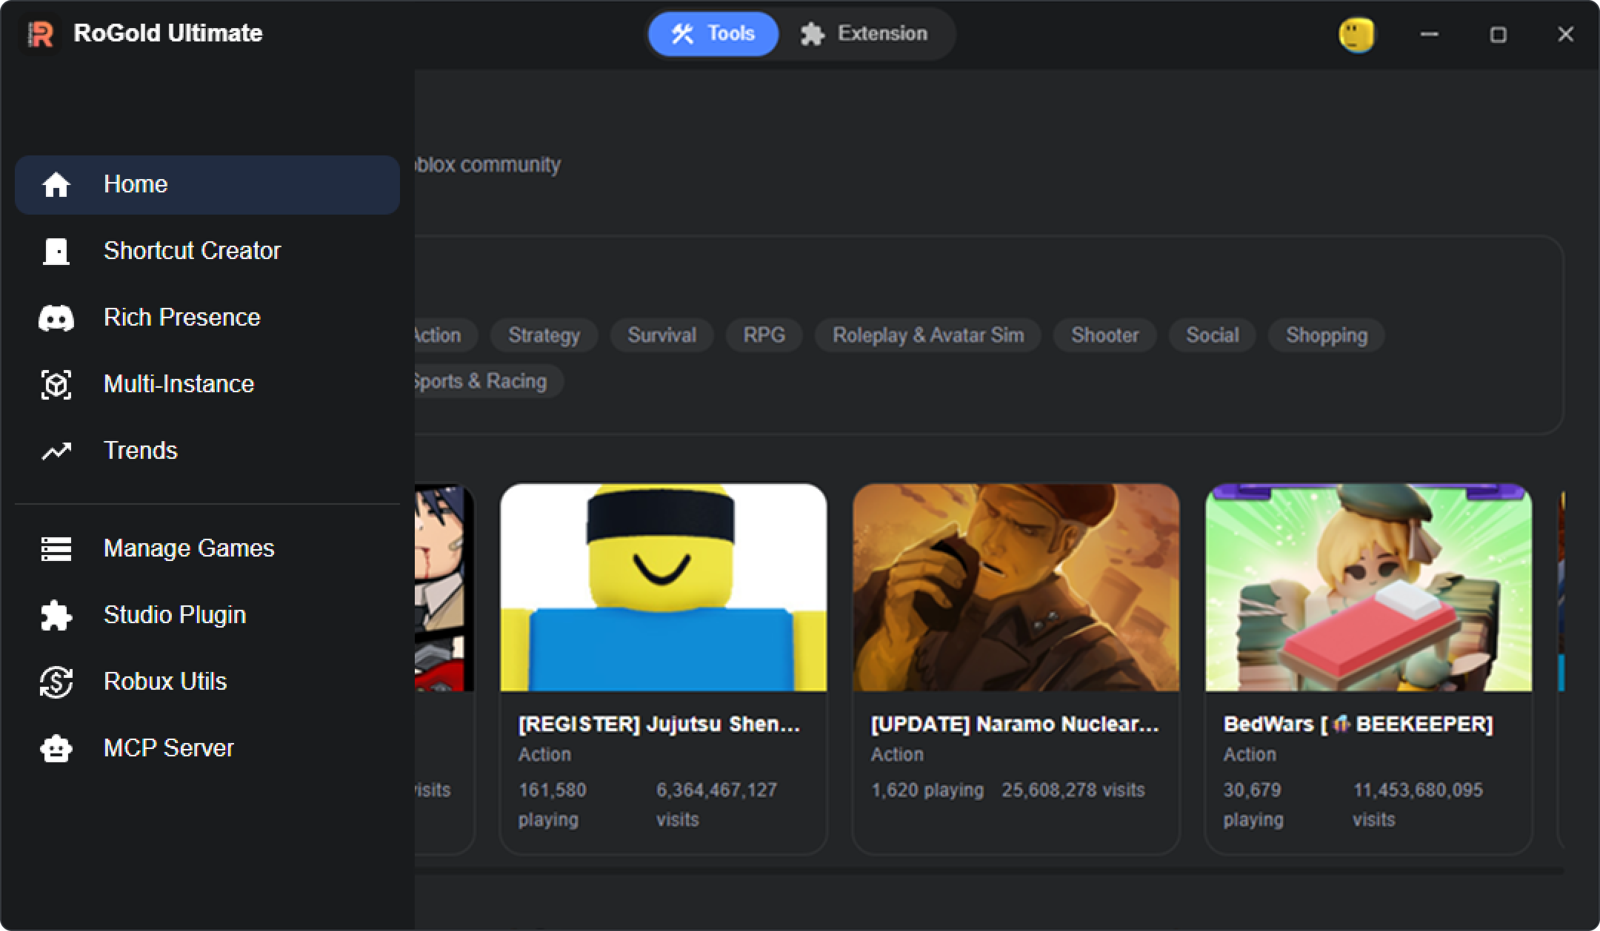Enable the RPG genre filter

(x=764, y=335)
